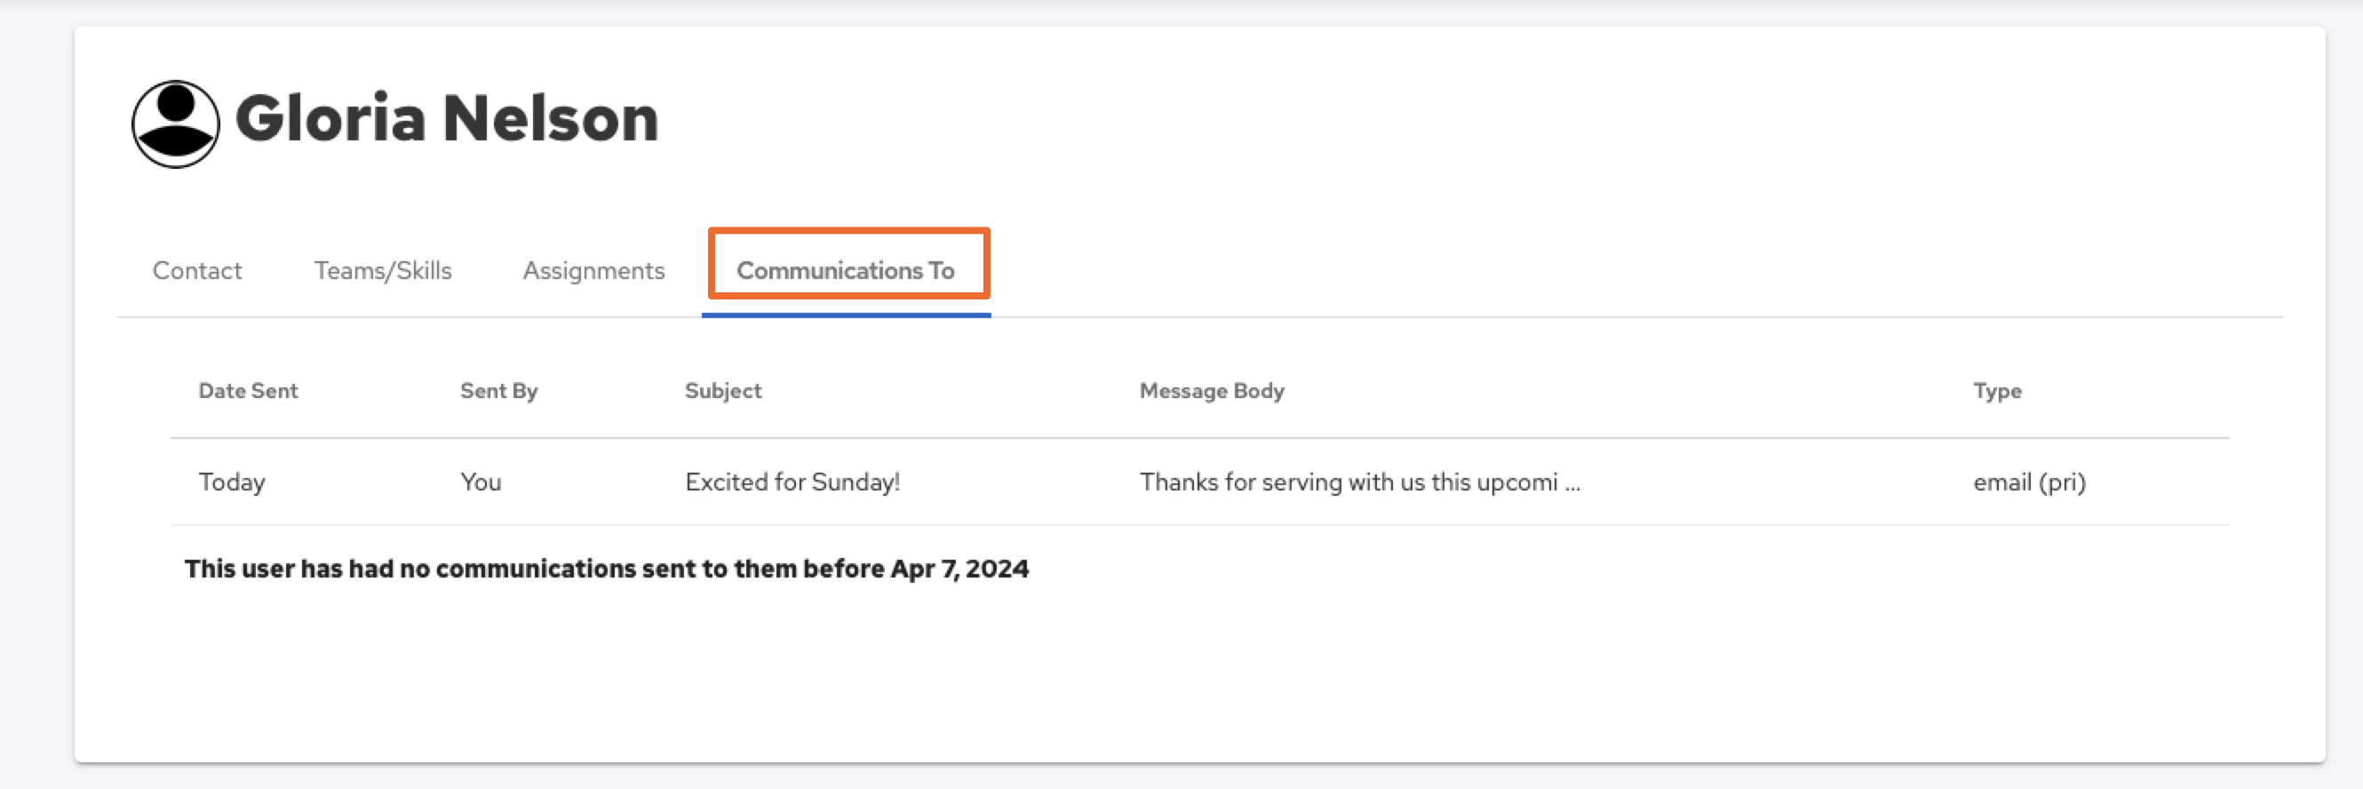The width and height of the screenshot is (2363, 789).
Task: Select the Communications To tab
Action: click(845, 271)
